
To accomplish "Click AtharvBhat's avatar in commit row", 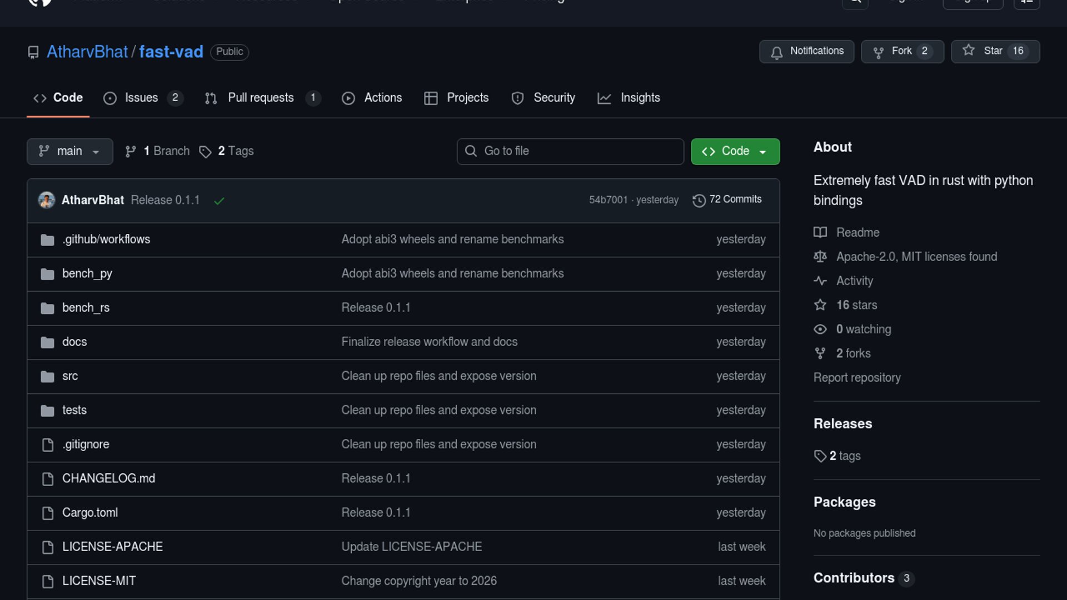I will pos(46,200).
